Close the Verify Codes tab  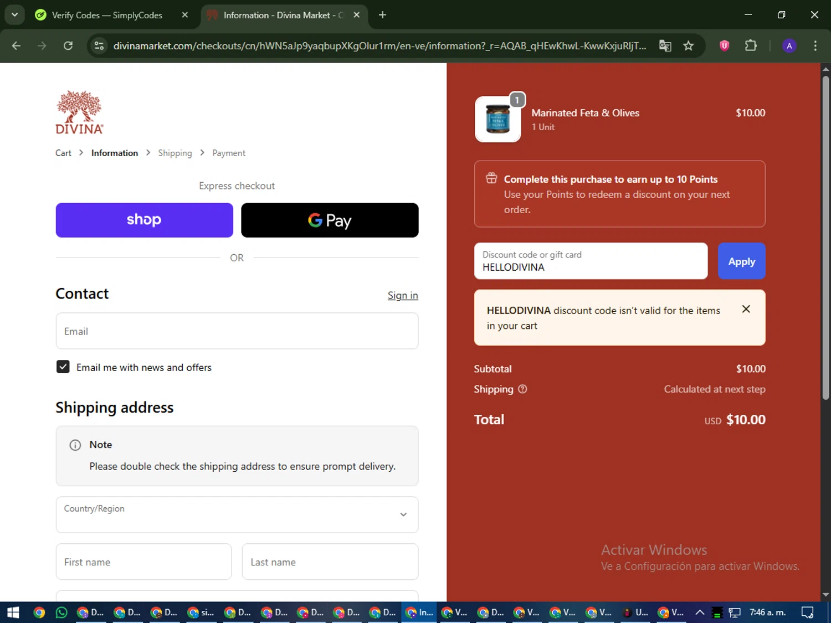tap(185, 15)
